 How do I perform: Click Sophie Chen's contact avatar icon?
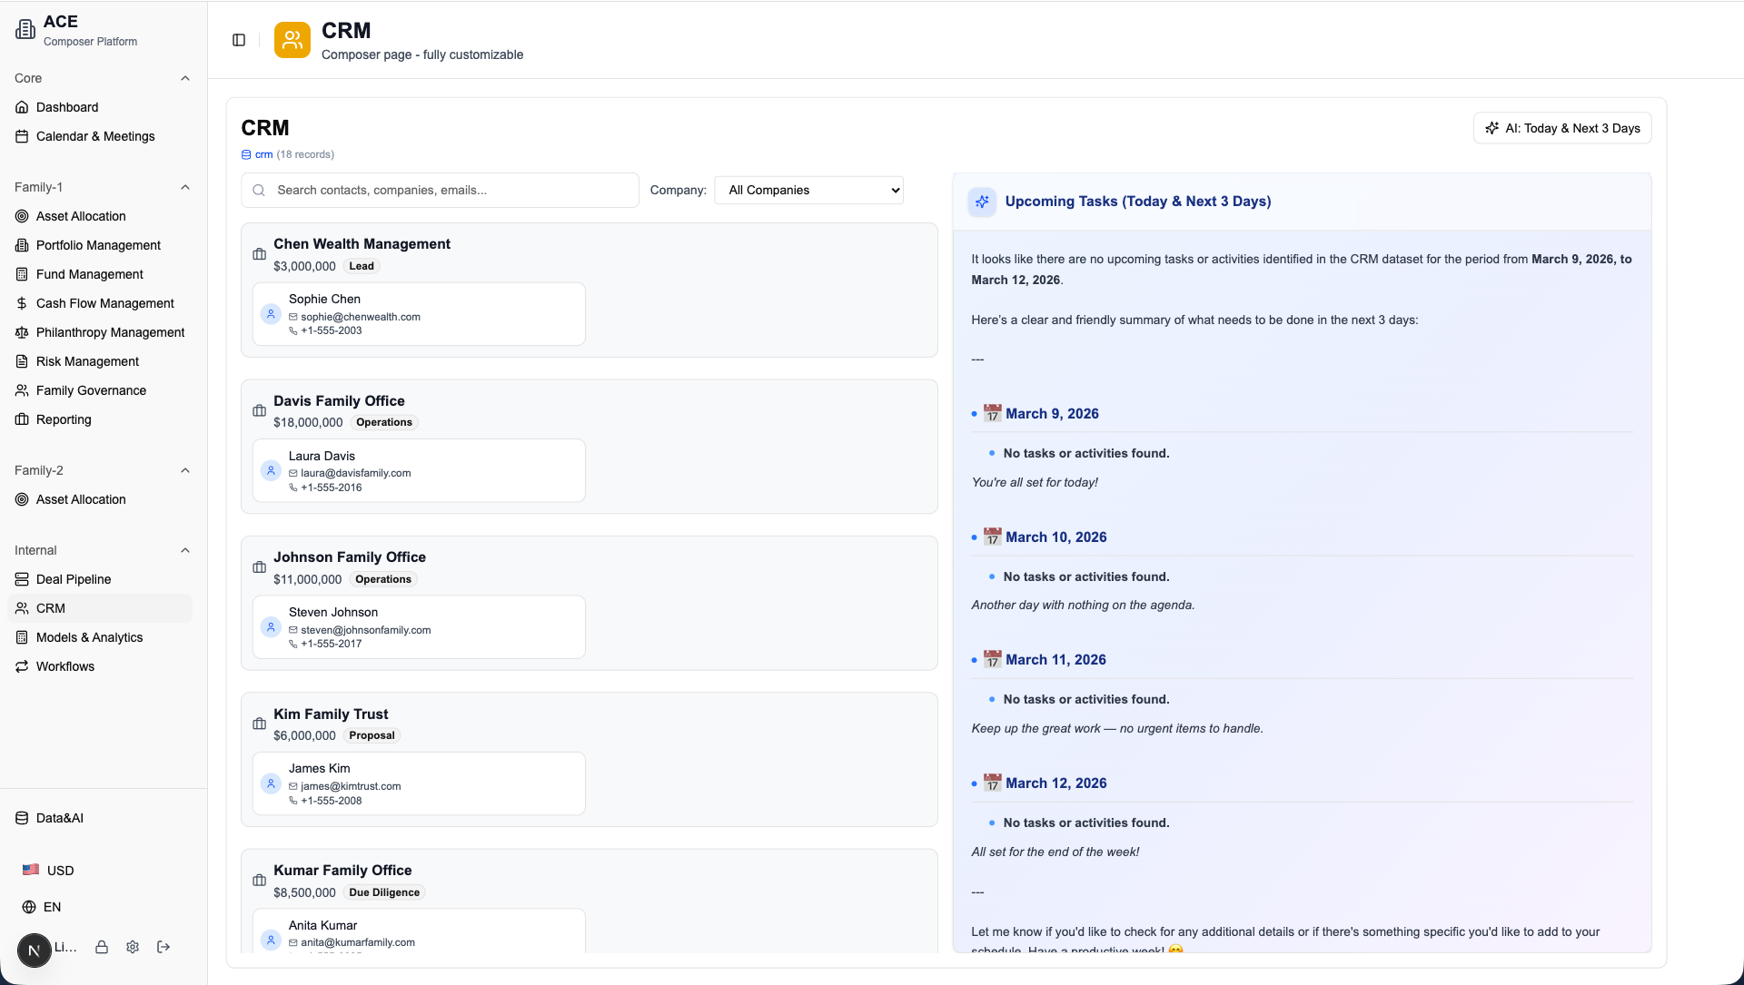(271, 314)
